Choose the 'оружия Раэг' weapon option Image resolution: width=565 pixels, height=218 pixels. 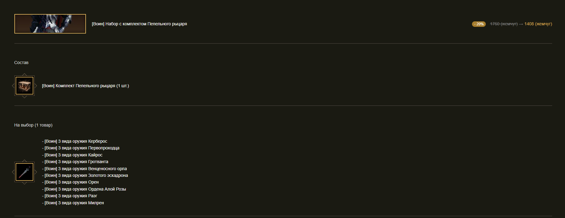(x=69, y=196)
